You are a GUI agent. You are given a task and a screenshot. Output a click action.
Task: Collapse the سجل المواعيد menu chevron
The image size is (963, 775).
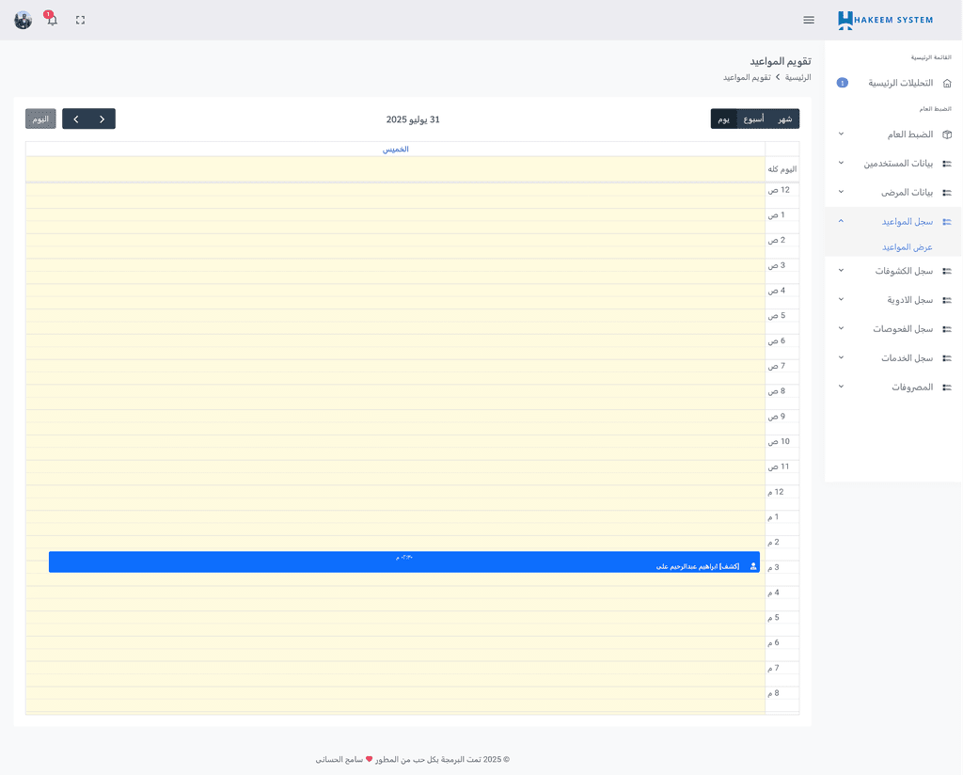[x=841, y=221]
